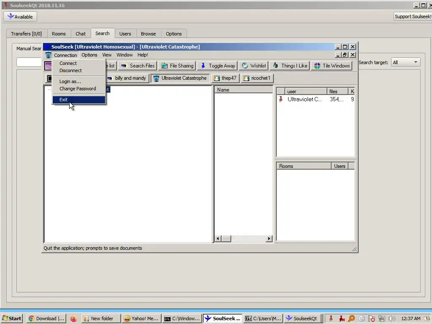Click Toggle Away toolbar button
Viewport: 432px width, 324px height.
click(218, 66)
